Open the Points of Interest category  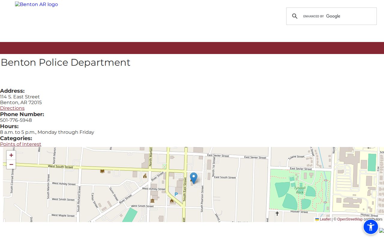(x=21, y=144)
